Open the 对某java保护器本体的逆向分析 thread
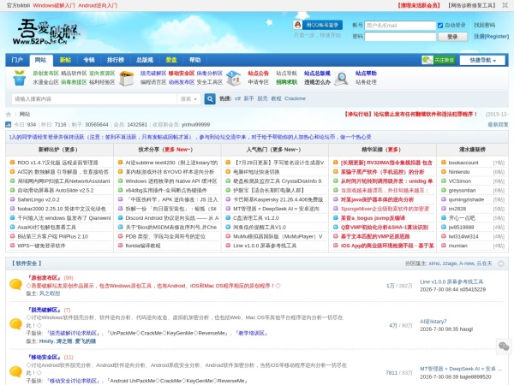Viewport: 514px width, 385px height. pos(377,199)
